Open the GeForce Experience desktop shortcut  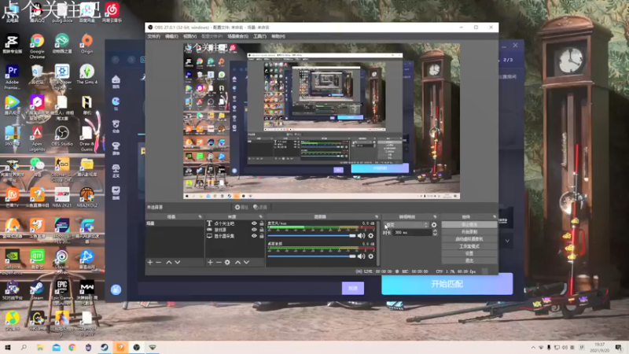[12, 261]
